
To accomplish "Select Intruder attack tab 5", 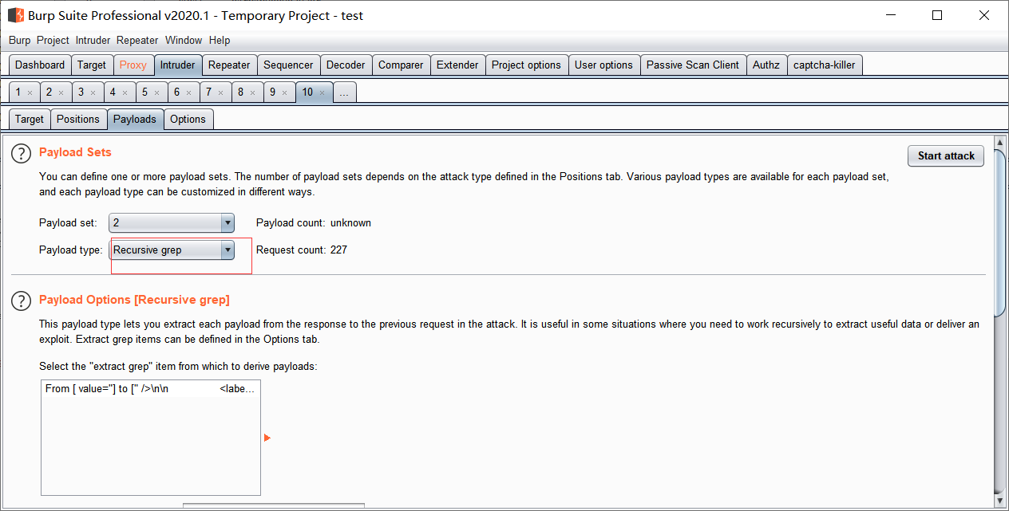I will pos(145,92).
